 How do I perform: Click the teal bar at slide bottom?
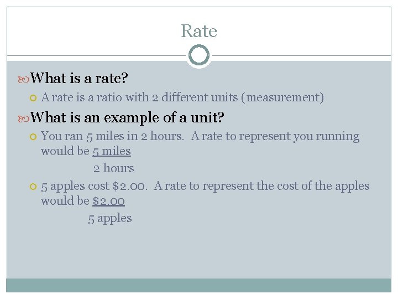[x=199, y=285]
